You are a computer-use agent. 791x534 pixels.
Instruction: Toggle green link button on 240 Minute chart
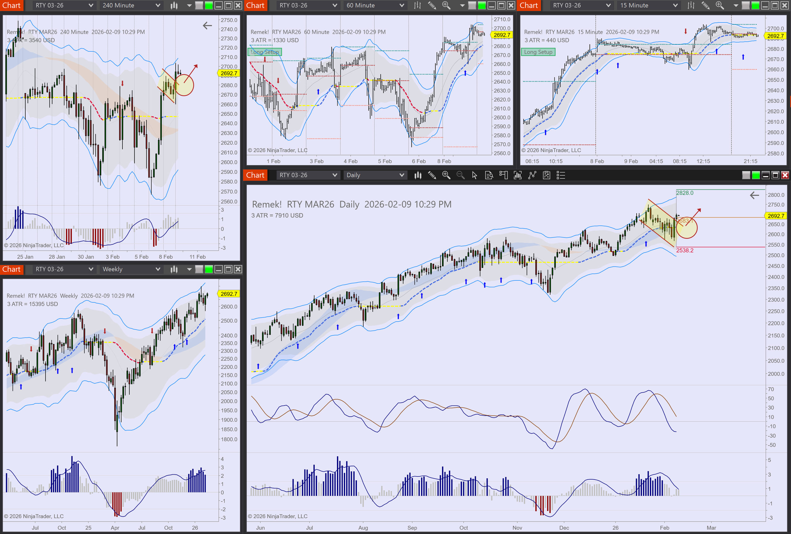pos(209,5)
